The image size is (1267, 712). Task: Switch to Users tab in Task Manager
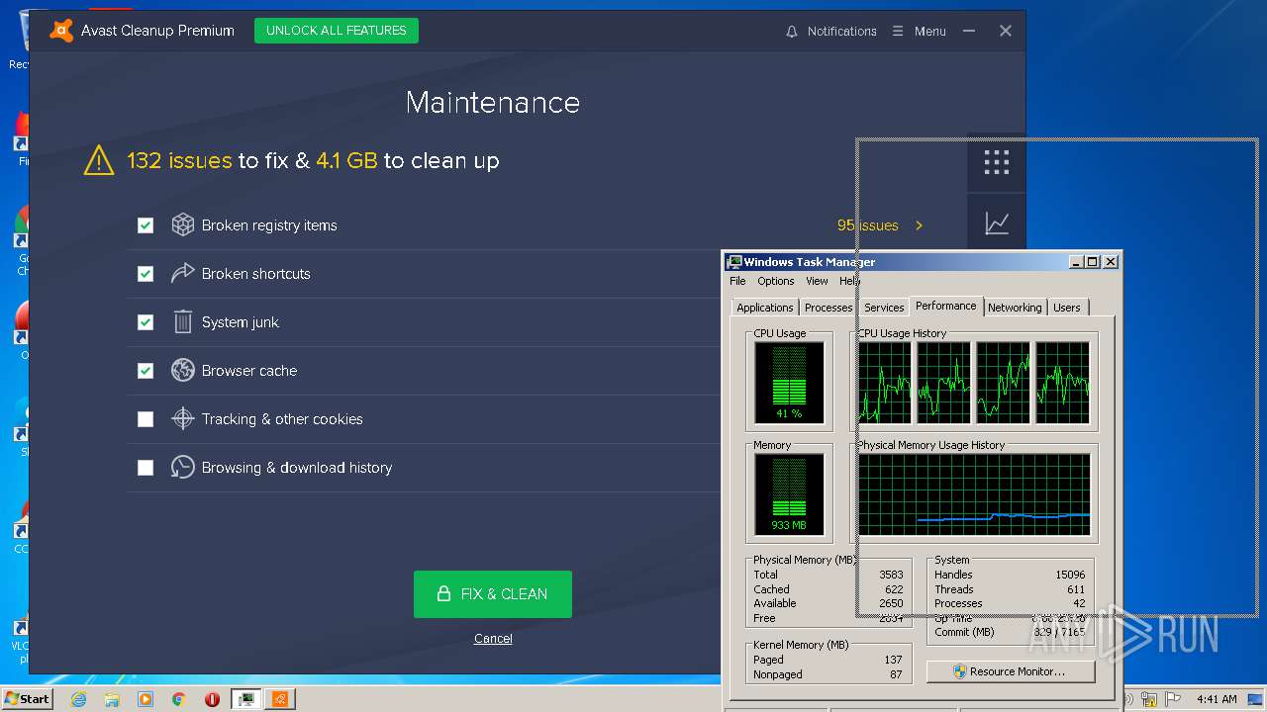click(x=1067, y=308)
